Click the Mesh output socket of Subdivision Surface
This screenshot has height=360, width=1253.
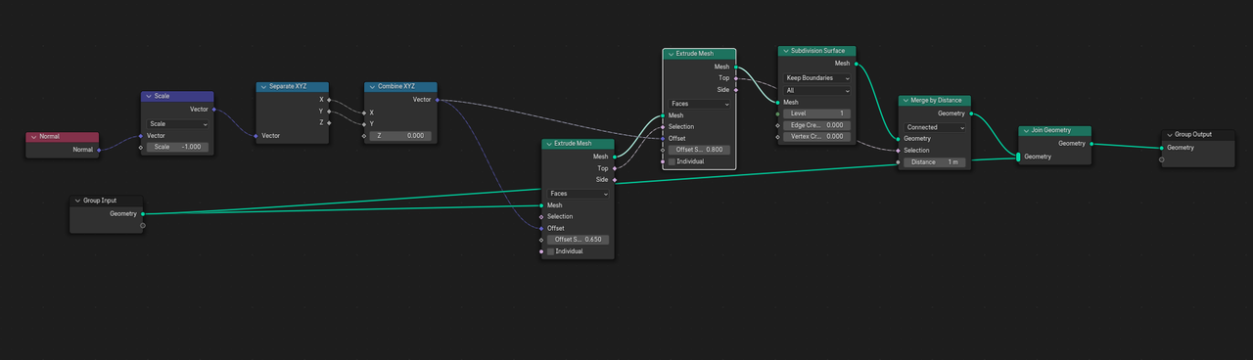click(x=858, y=64)
